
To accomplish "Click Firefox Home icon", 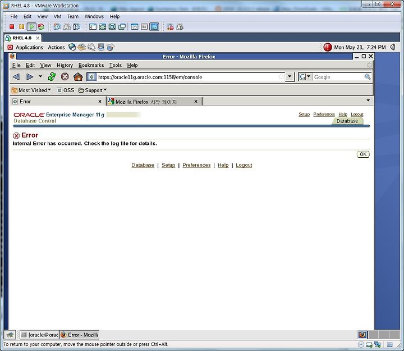I will 78,77.
